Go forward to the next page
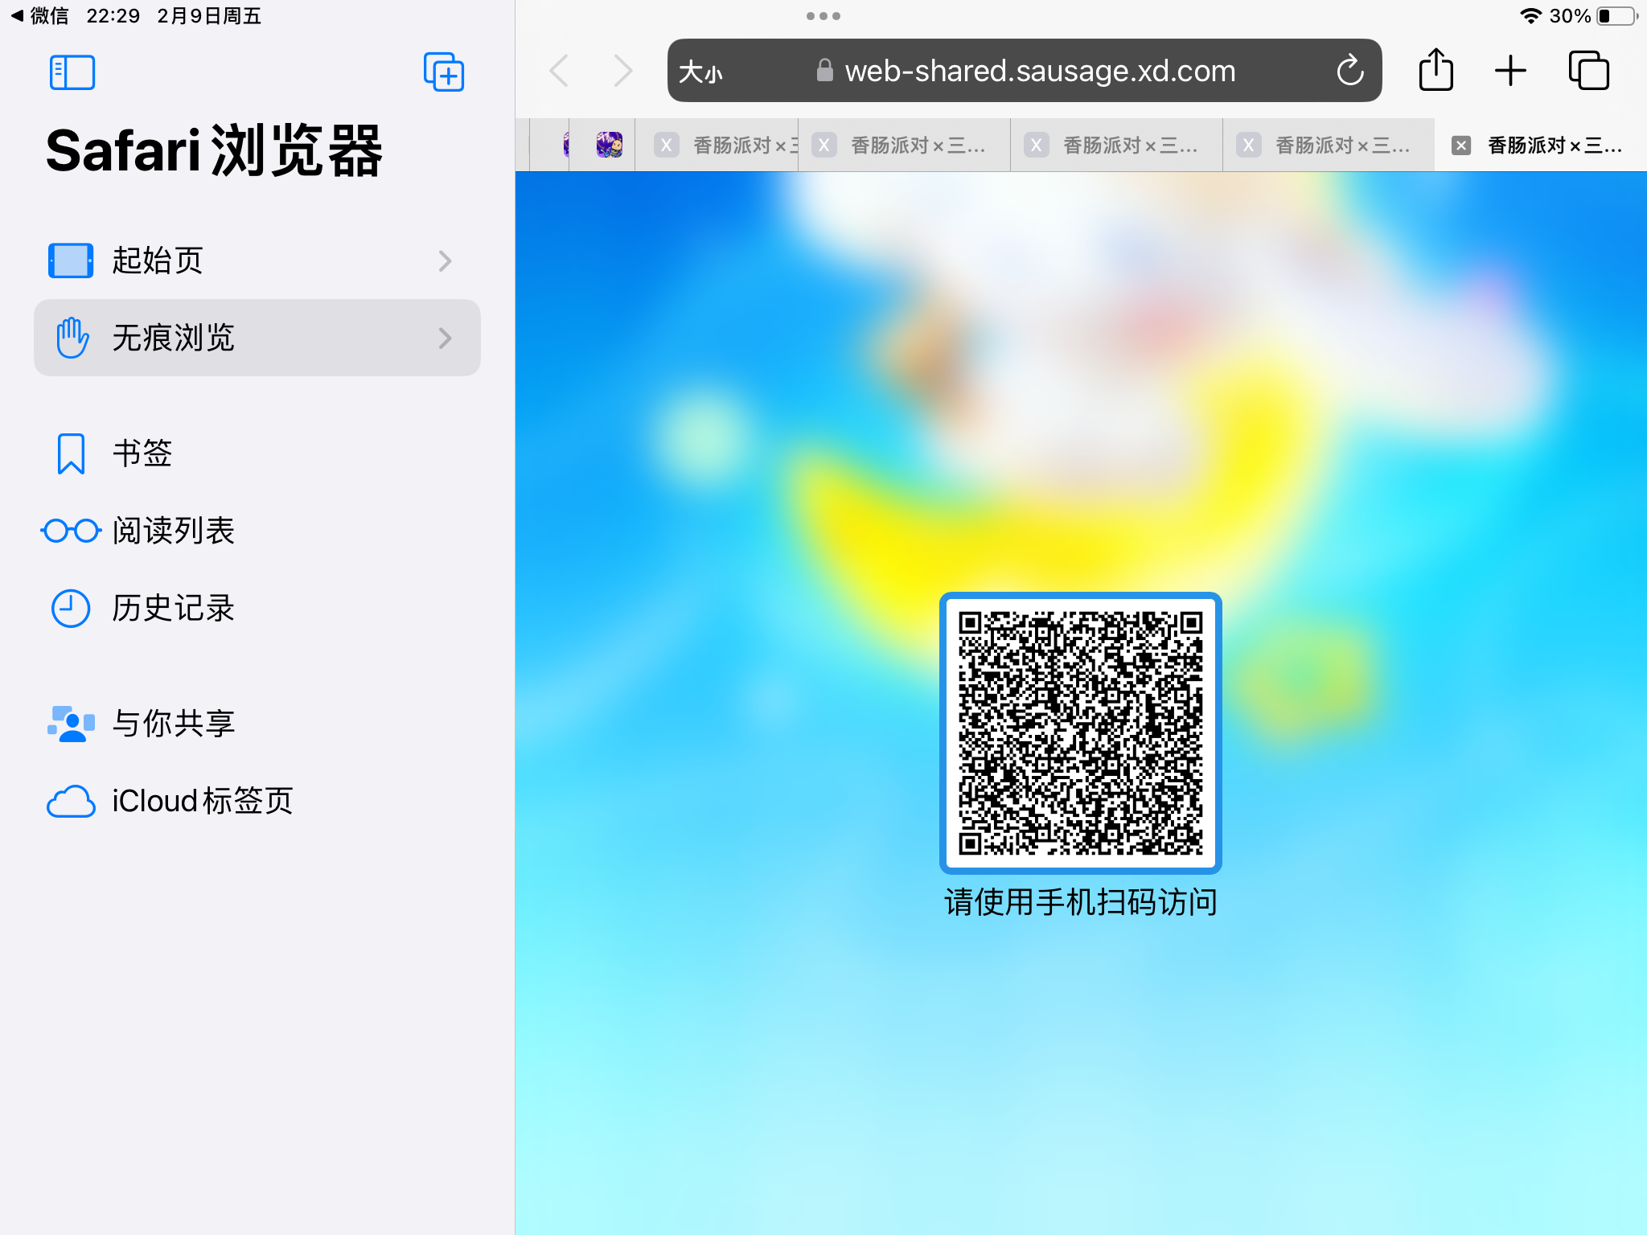The height and width of the screenshot is (1235, 1647). [x=622, y=71]
